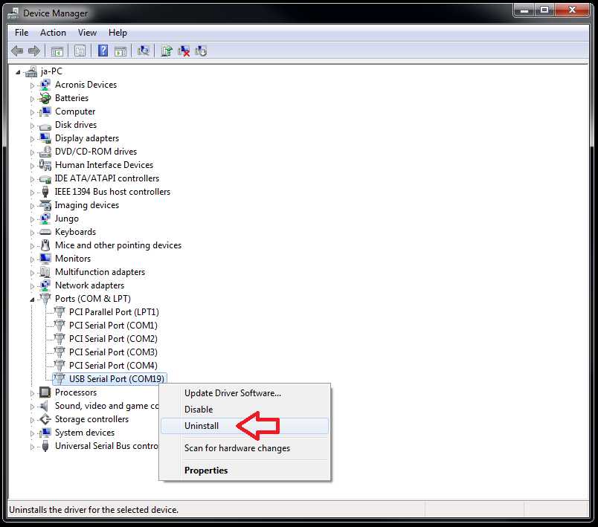
Task: Select PCI Serial Port (COM3)
Action: (x=113, y=352)
